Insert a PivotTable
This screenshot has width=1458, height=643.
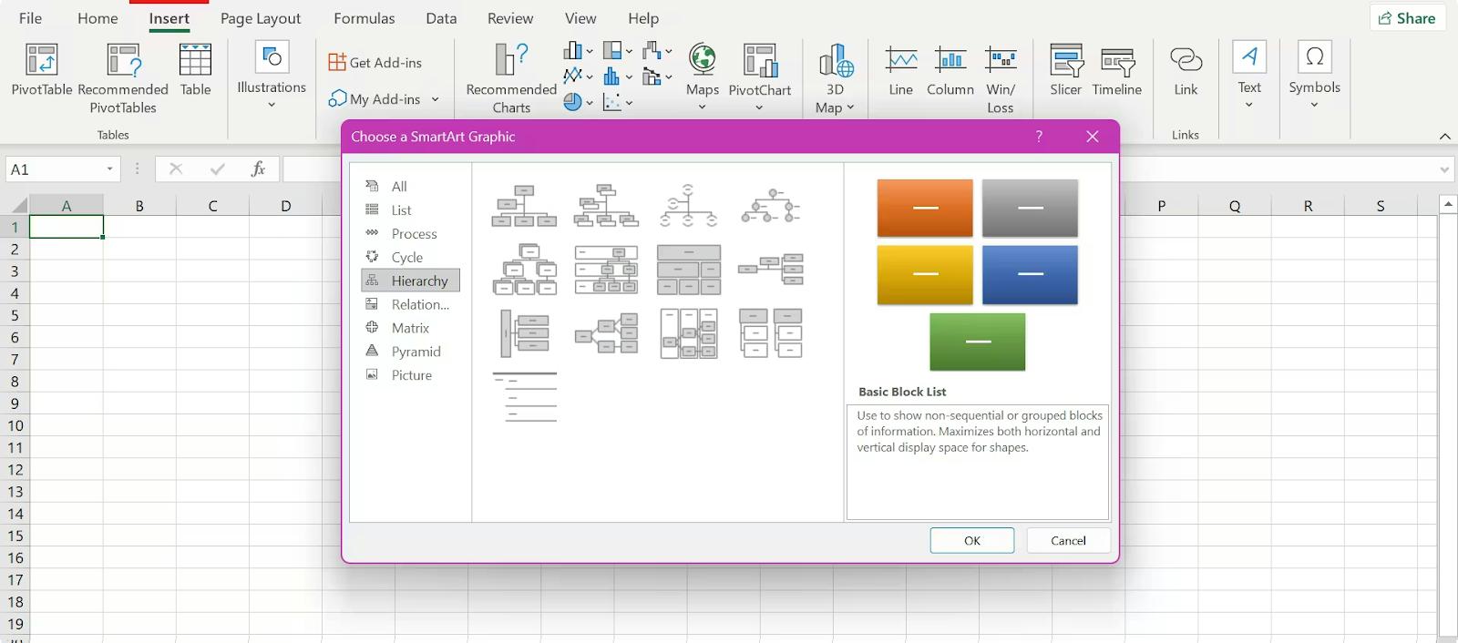(x=42, y=70)
